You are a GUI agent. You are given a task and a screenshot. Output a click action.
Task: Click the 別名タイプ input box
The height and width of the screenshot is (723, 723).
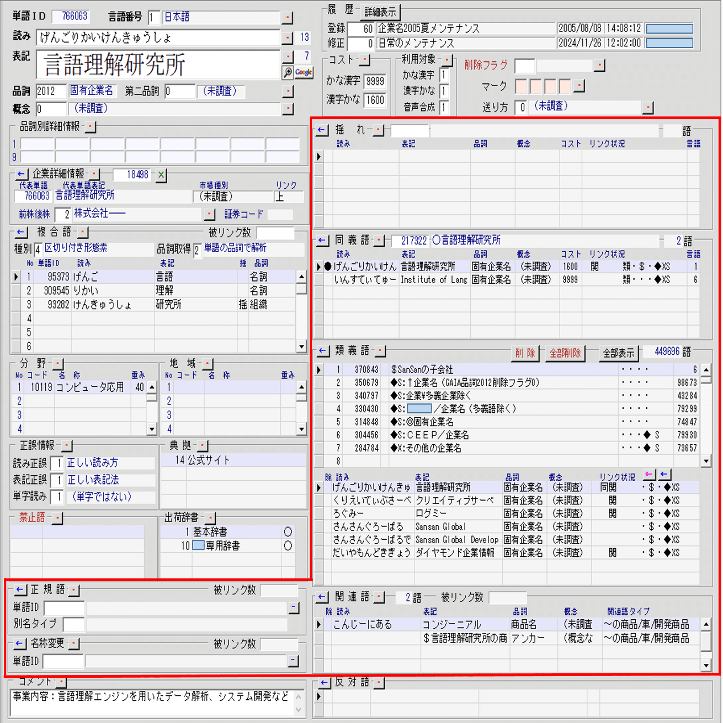[74, 625]
